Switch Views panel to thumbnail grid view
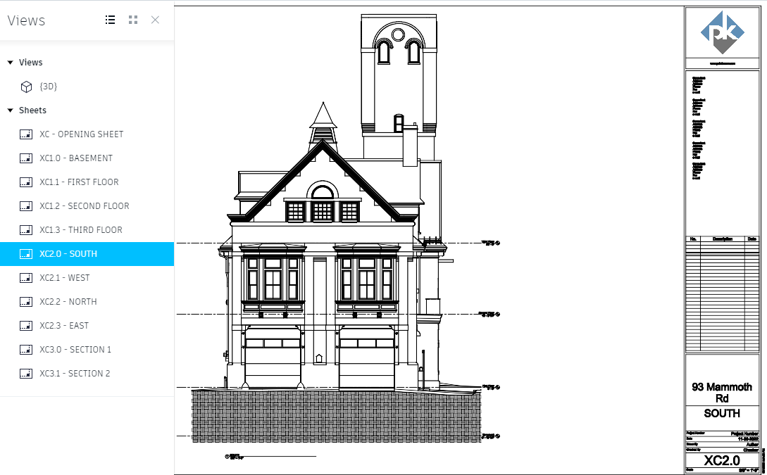767x475 pixels. [x=133, y=20]
